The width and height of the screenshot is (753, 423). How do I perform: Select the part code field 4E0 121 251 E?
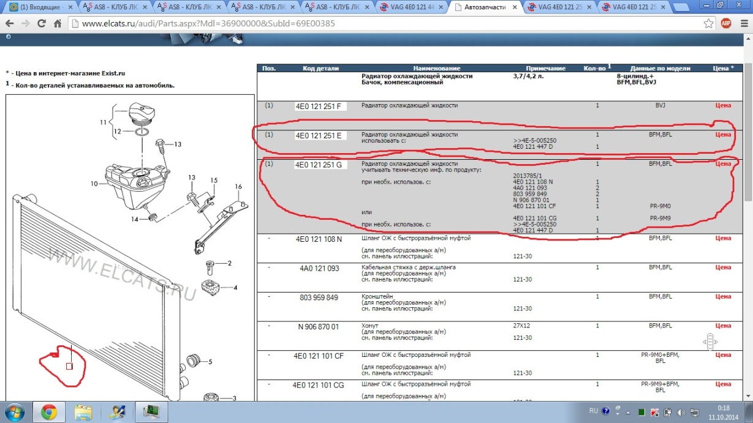[x=320, y=135]
